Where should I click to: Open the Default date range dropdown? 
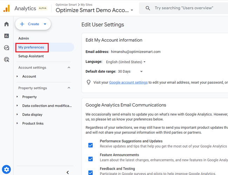(x=130, y=71)
